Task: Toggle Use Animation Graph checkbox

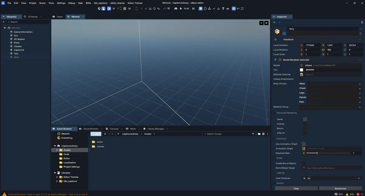Action: pos(304,144)
